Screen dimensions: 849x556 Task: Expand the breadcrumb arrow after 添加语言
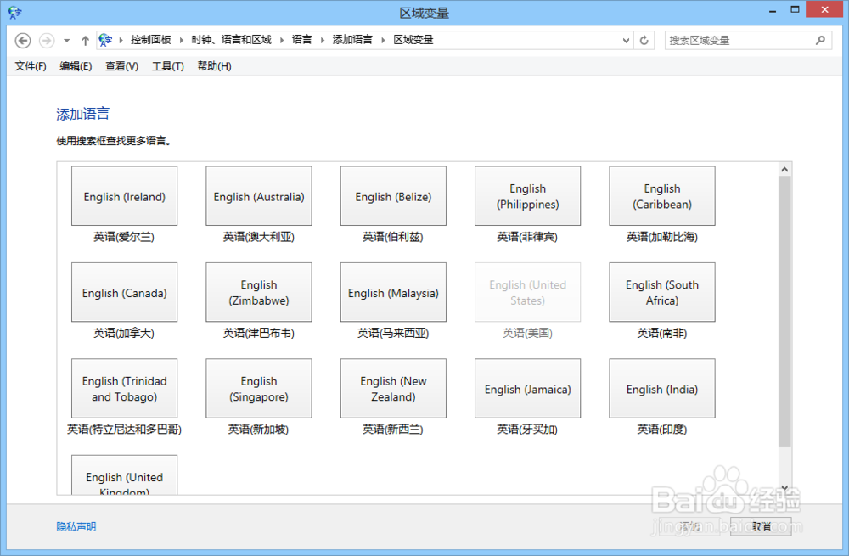pos(384,39)
